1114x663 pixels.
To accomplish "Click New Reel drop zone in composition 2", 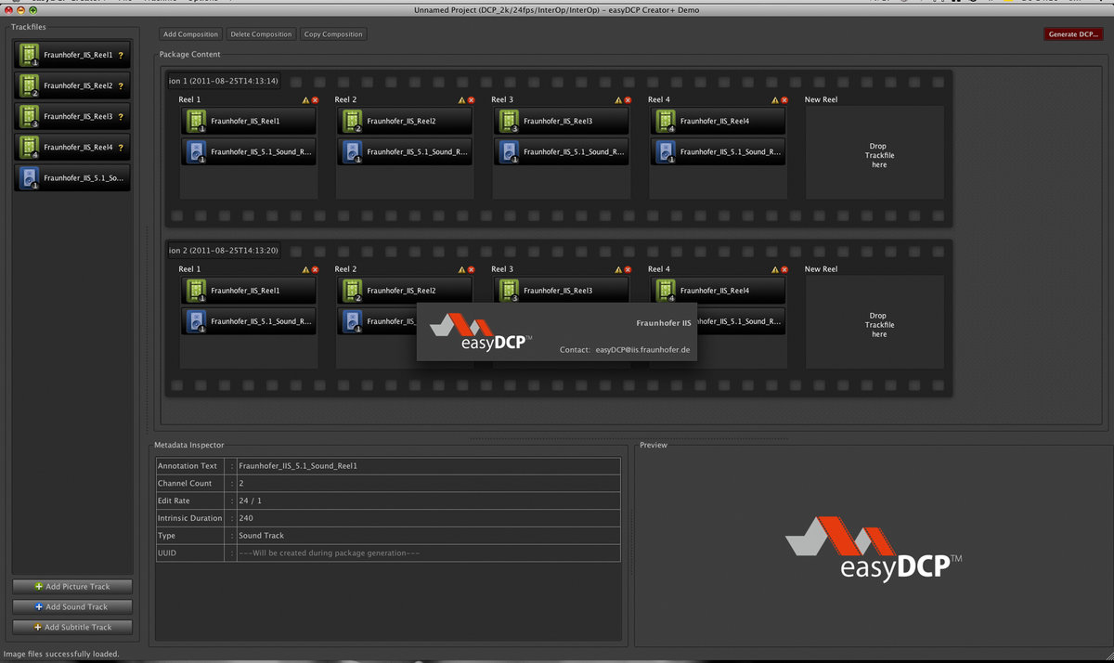I will [x=874, y=322].
